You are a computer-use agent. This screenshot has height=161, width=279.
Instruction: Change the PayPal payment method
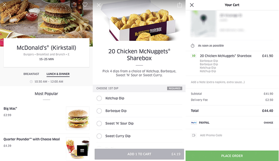click(x=268, y=123)
